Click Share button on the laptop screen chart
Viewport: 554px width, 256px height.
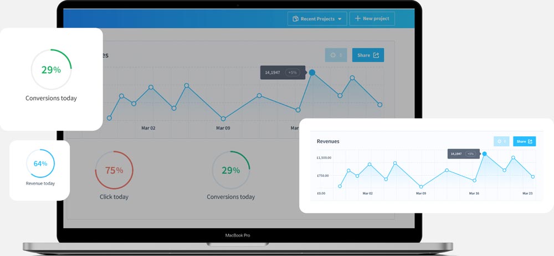[368, 55]
